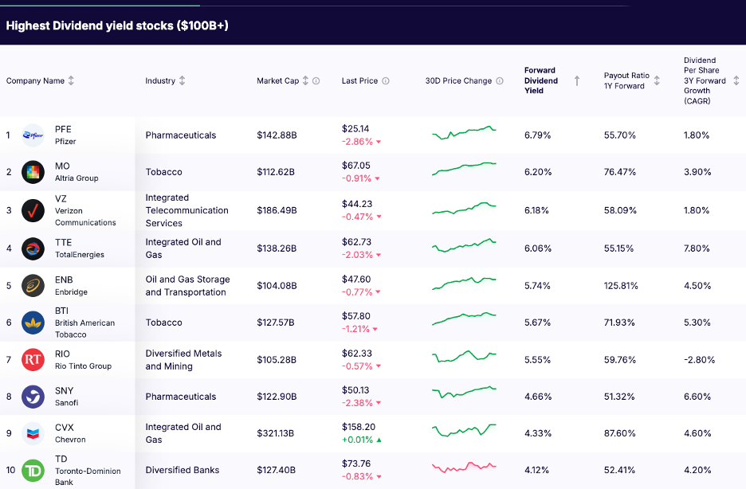Image resolution: width=746 pixels, height=489 pixels.
Task: Sort by Company Name arrows
Action: tap(71, 80)
